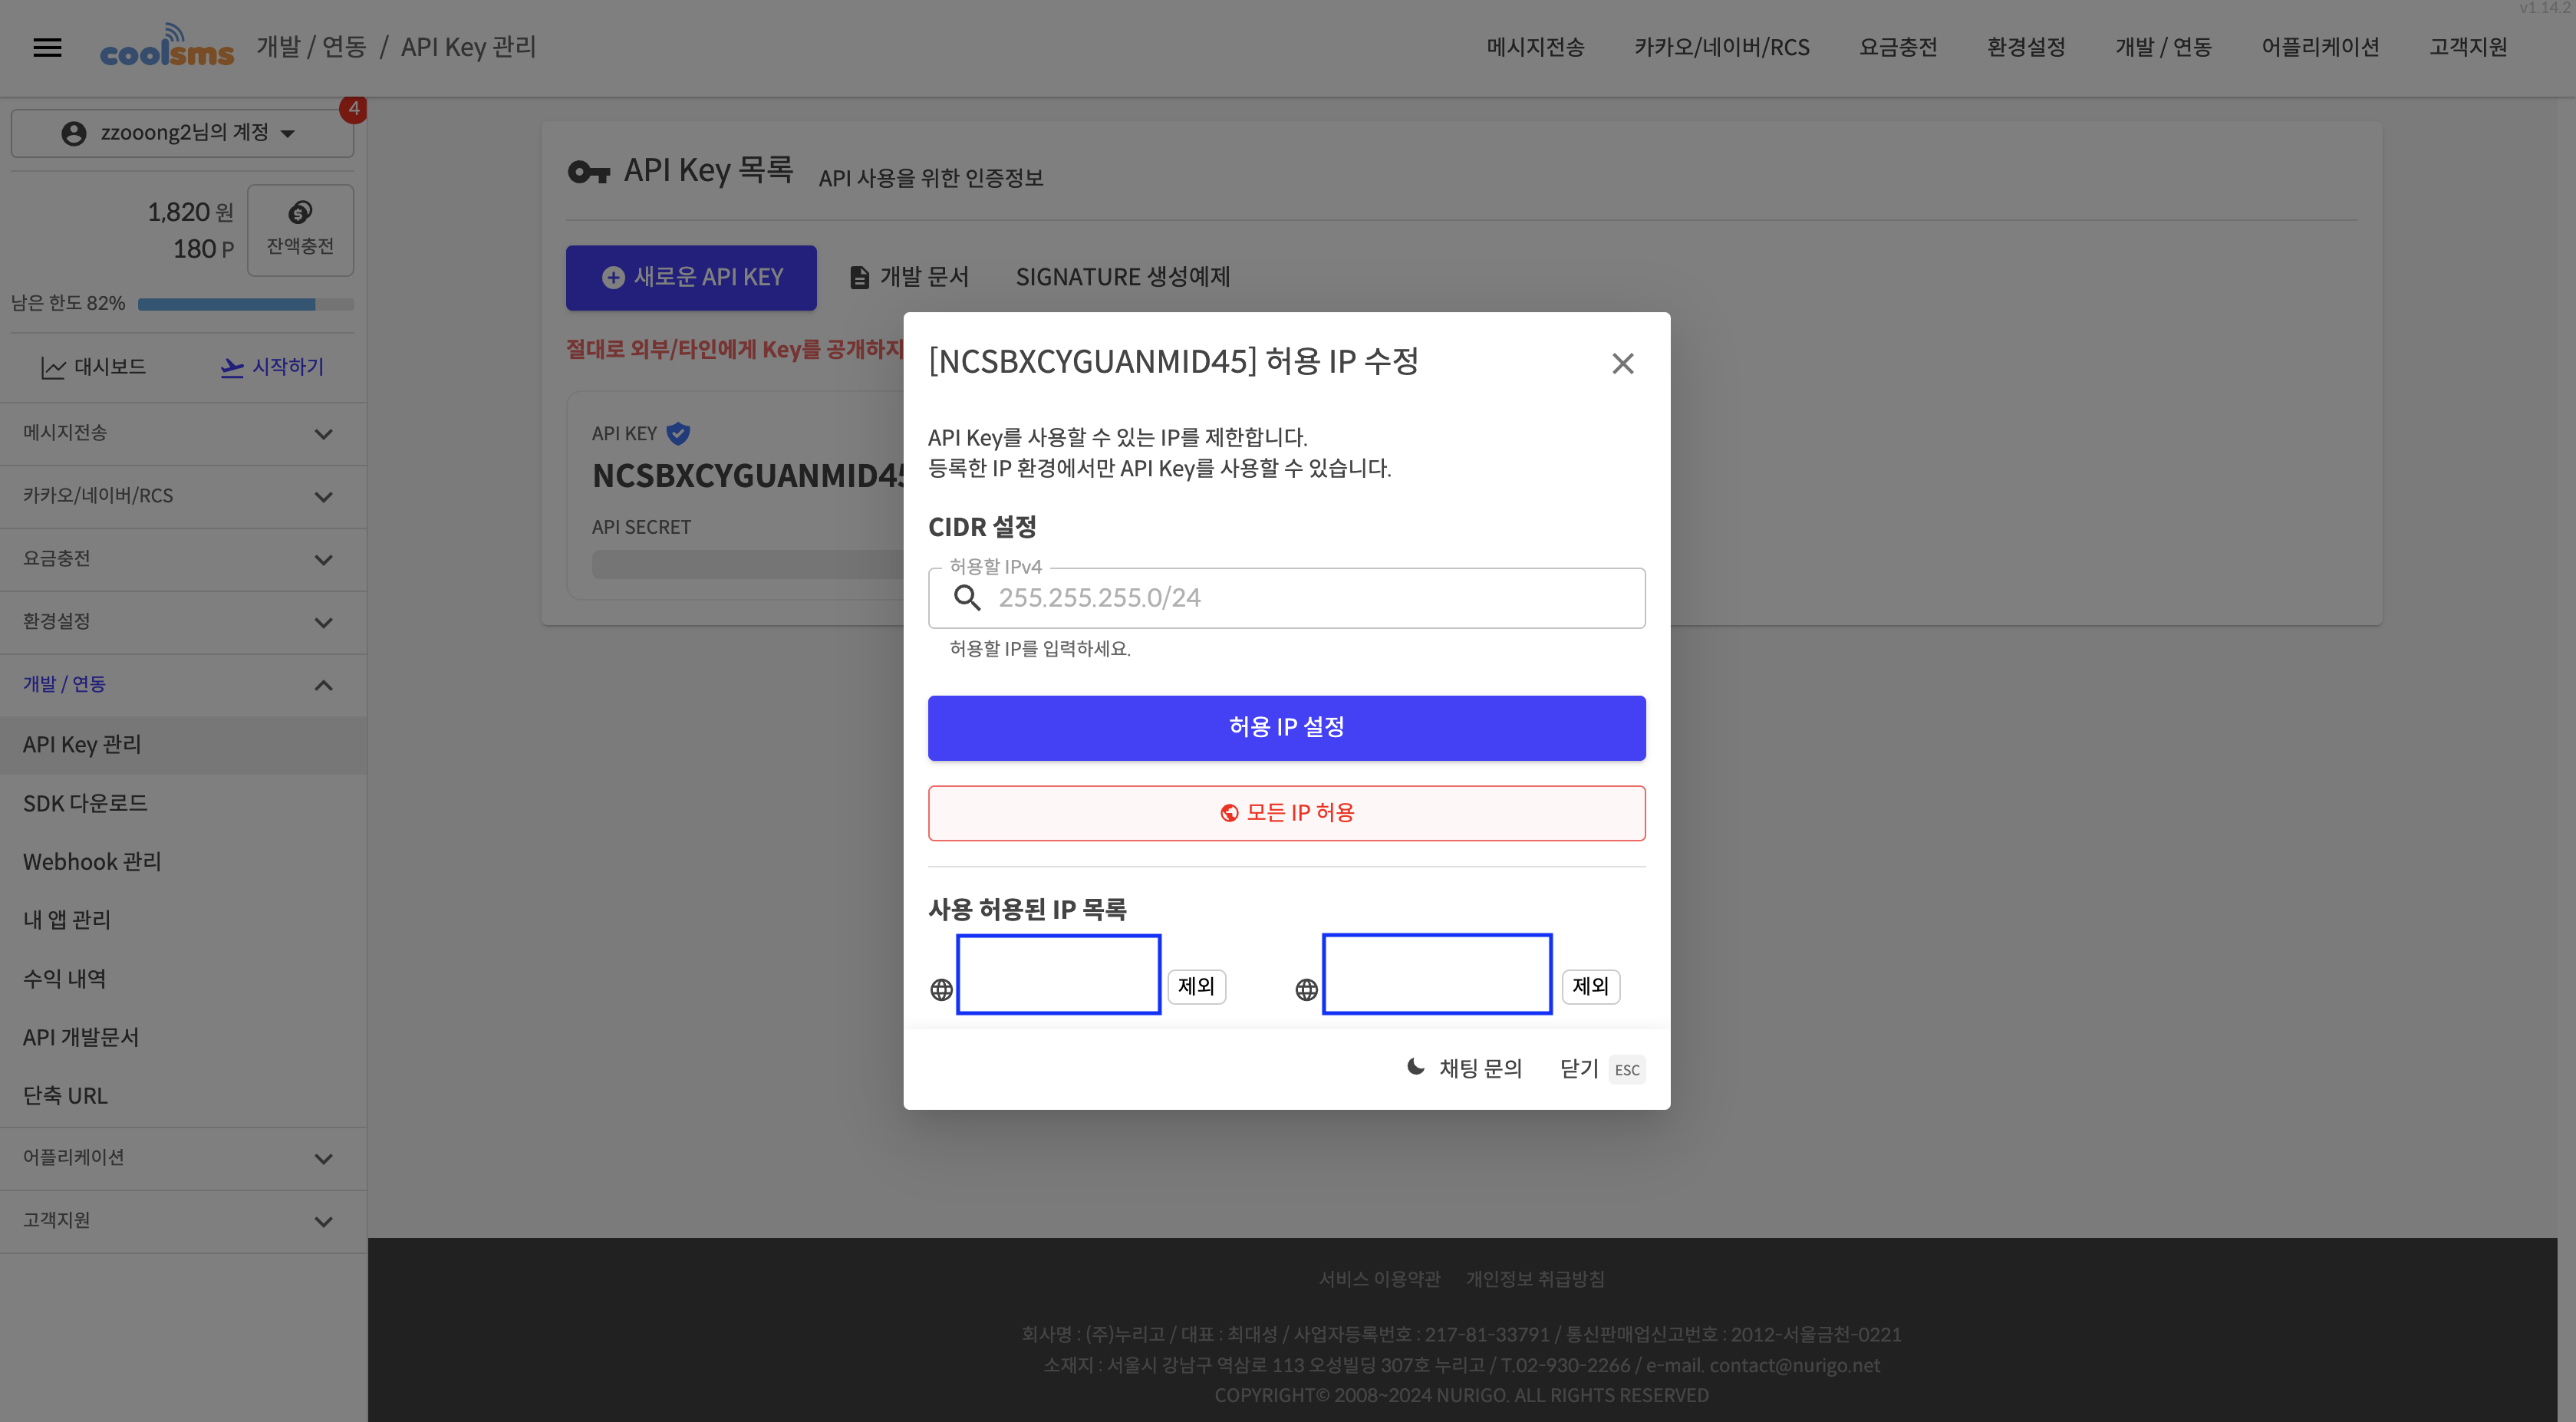Click the balance recharge coin icon

(300, 212)
